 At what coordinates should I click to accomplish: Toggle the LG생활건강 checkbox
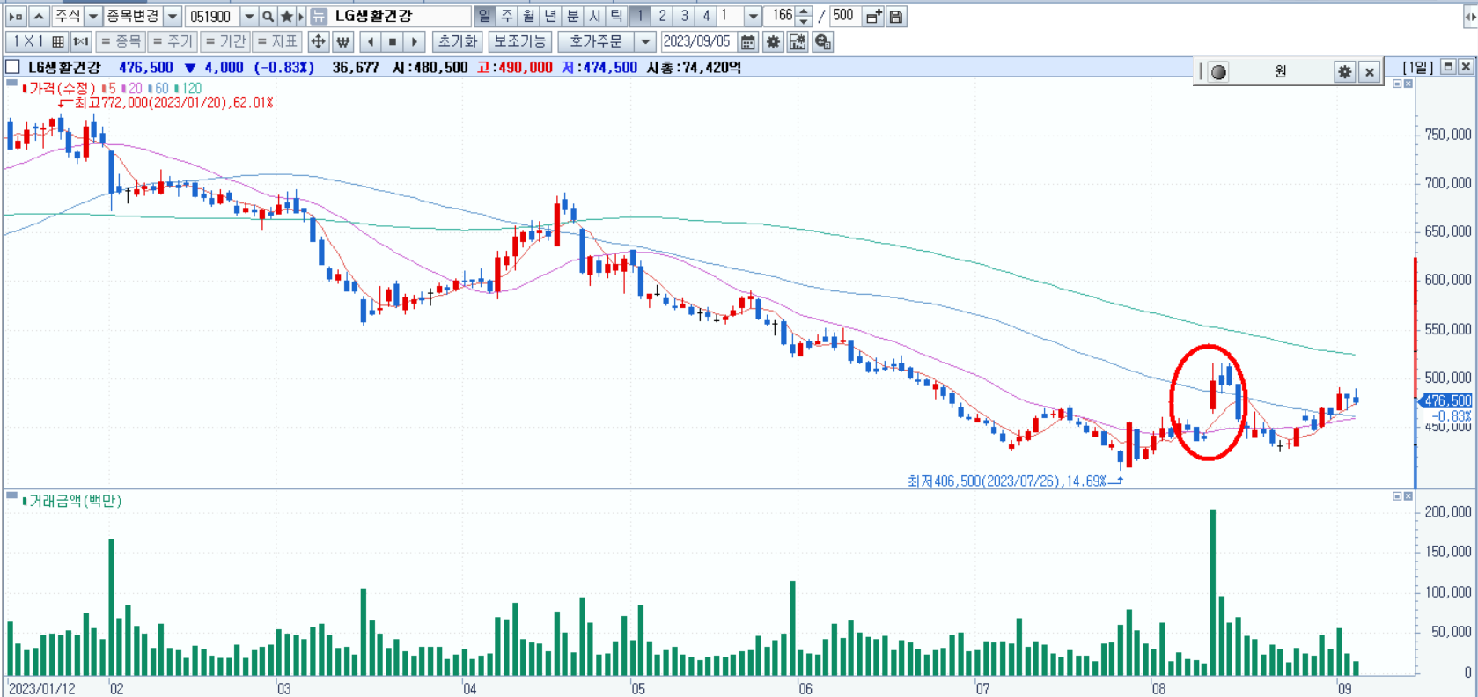(13, 67)
